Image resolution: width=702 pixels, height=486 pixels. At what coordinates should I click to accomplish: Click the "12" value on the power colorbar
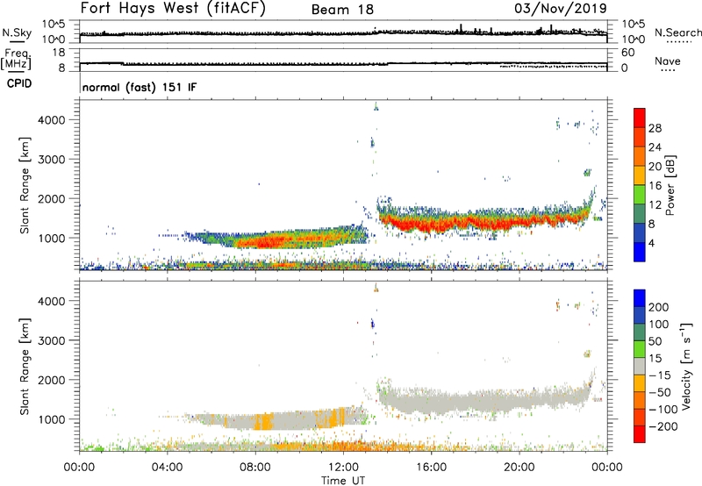(655, 205)
